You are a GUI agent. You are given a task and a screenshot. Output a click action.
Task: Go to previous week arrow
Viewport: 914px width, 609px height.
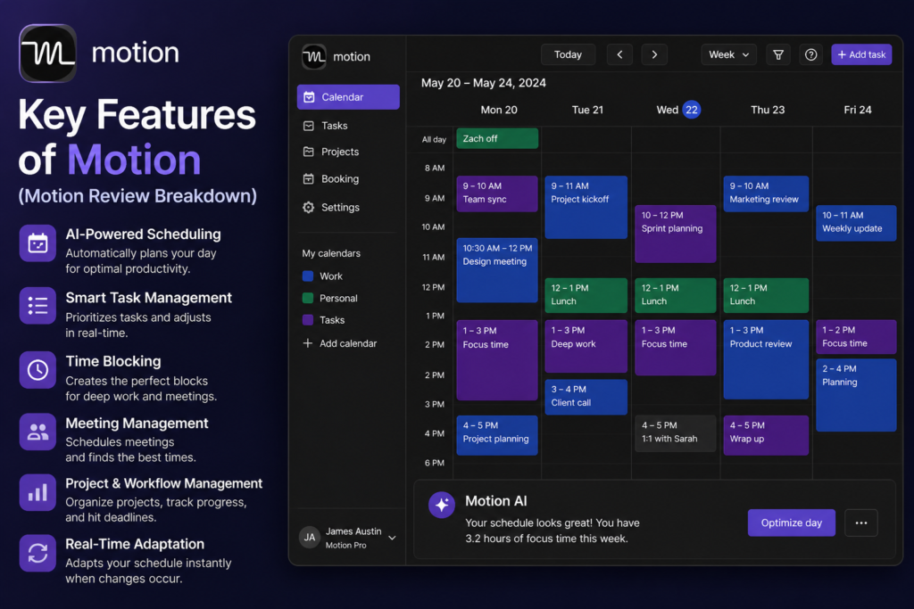[x=619, y=54]
